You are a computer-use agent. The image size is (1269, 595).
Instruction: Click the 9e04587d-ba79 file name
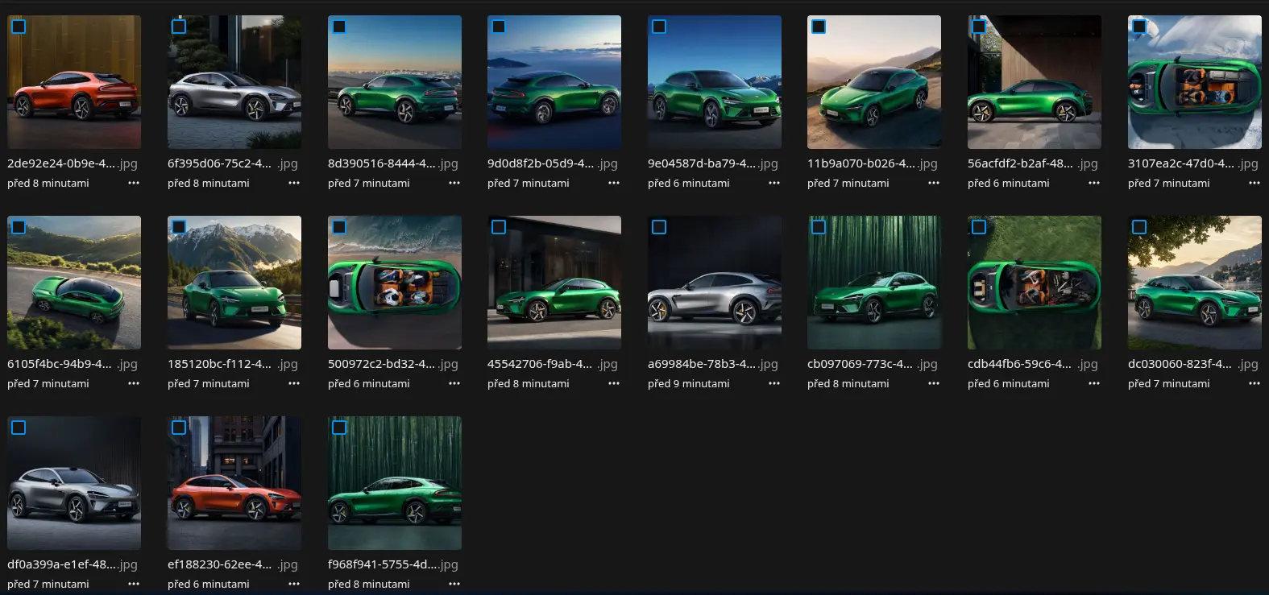coord(702,163)
